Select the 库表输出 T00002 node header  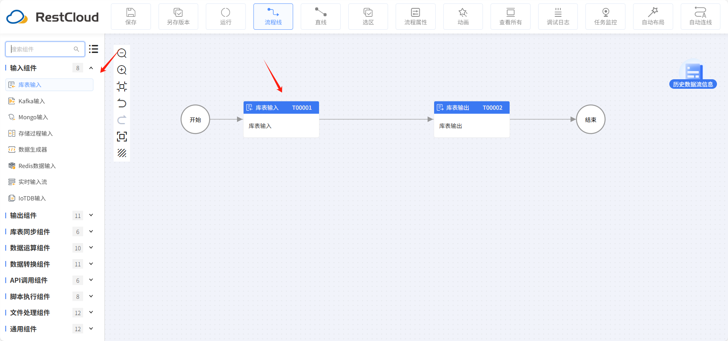tap(472, 107)
